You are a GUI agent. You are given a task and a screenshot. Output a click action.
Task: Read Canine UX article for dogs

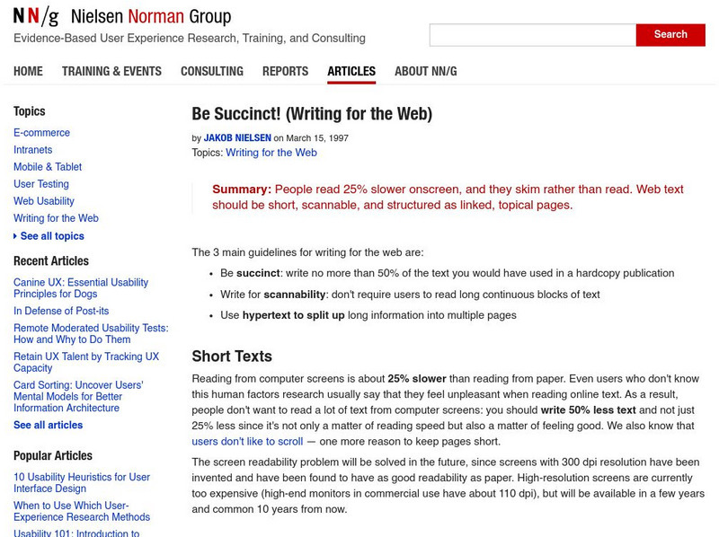80,288
